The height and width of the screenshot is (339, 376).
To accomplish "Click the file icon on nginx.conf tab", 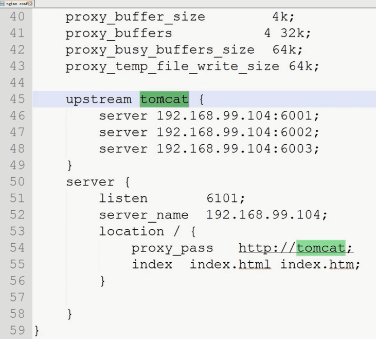I will click(2, 4).
